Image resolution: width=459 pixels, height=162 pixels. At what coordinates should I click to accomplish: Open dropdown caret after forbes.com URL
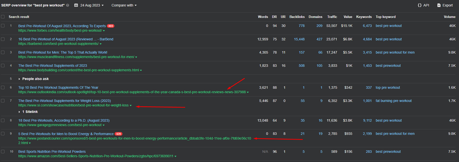104,30
